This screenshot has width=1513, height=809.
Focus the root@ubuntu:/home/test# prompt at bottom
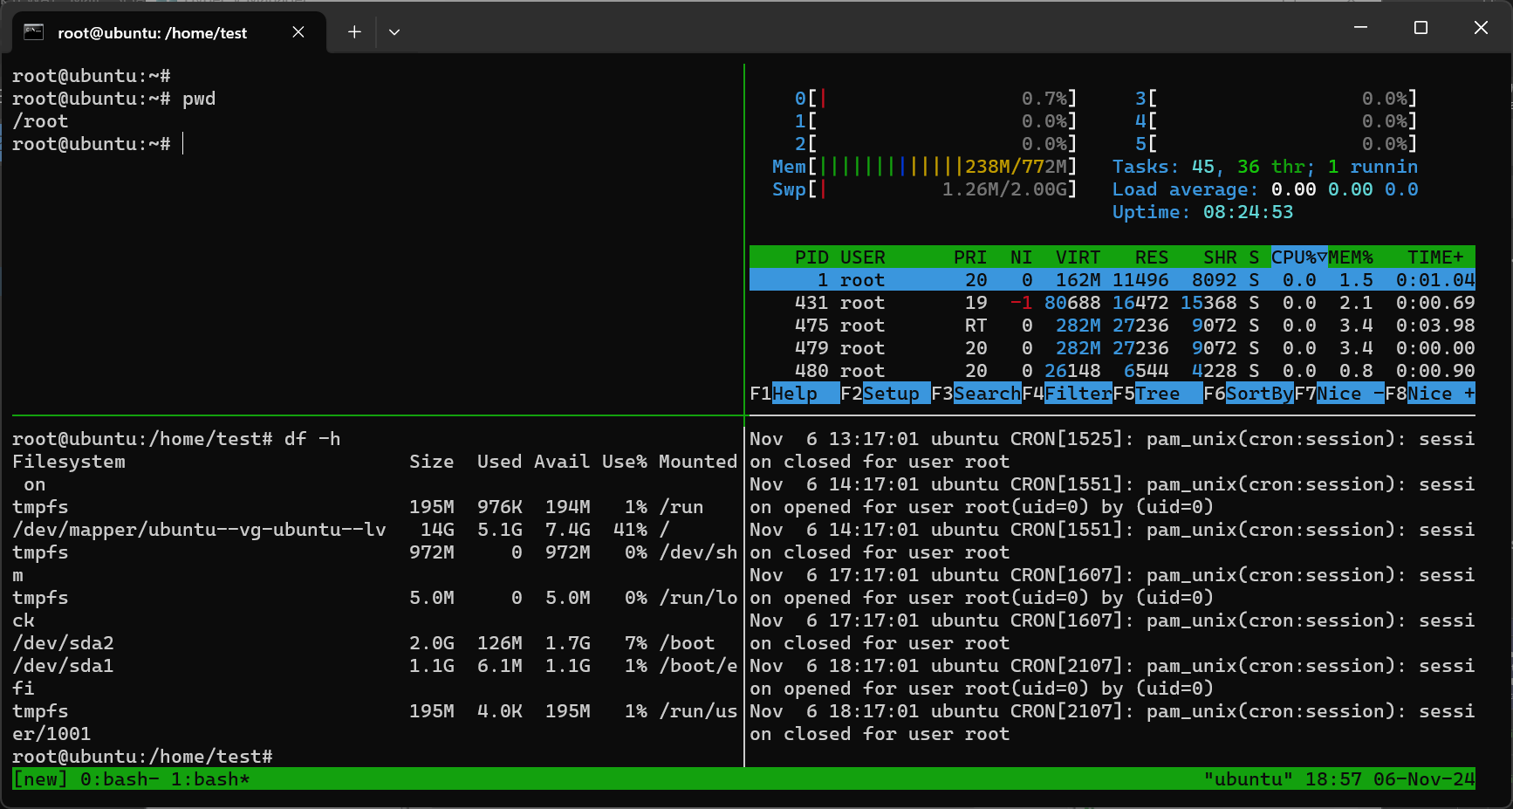[142, 757]
